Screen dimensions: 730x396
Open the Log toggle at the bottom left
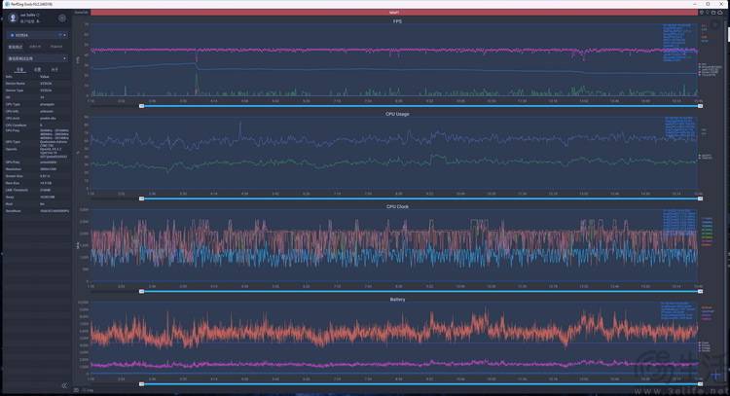pyautogui.click(x=90, y=390)
